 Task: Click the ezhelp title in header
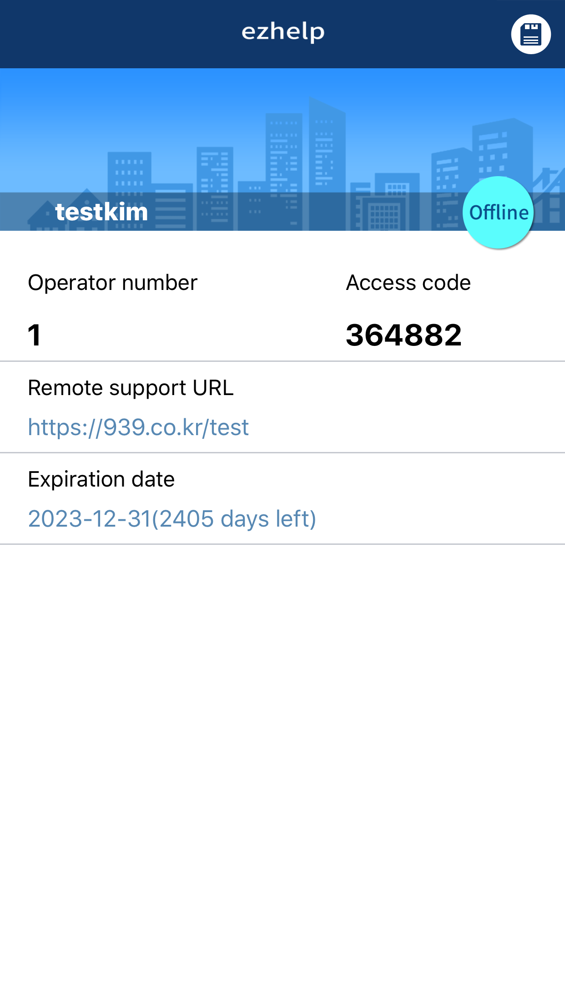click(x=283, y=32)
